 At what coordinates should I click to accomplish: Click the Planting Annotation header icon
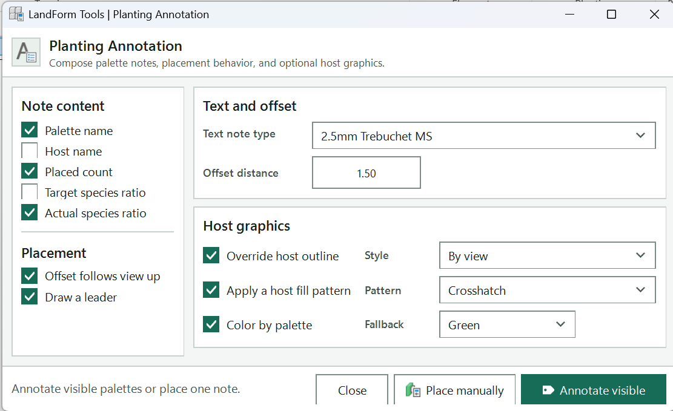(26, 52)
